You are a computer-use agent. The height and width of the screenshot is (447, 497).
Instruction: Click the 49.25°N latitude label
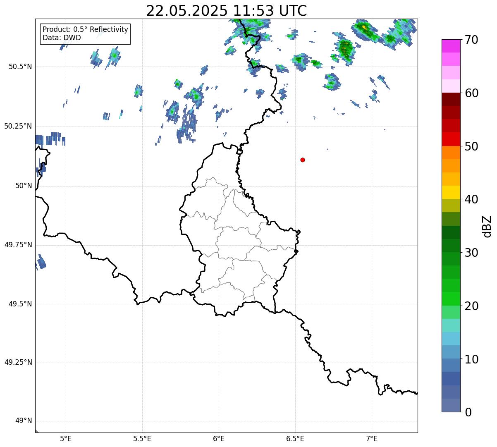[x=18, y=362]
